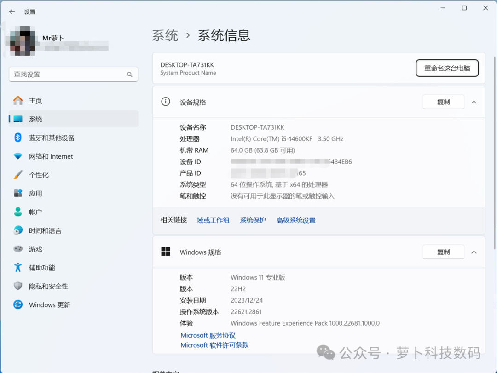Click the accessibility figure icon for 辅助功能
497x373 pixels.
(x=18, y=268)
